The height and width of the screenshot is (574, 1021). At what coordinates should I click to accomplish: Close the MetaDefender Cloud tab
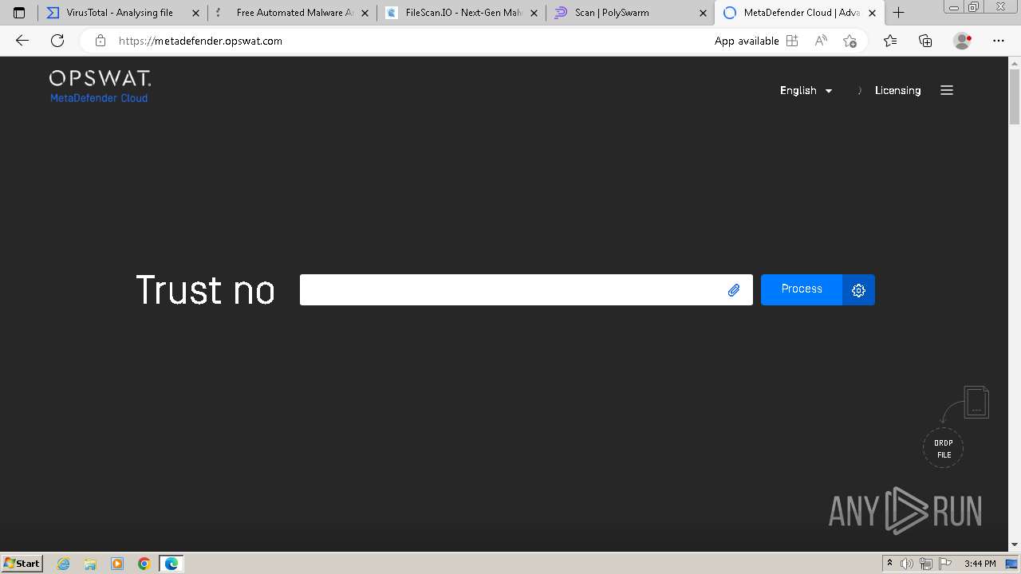[872, 13]
